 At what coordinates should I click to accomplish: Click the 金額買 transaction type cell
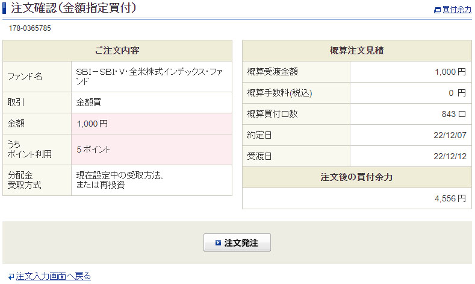[88, 103]
